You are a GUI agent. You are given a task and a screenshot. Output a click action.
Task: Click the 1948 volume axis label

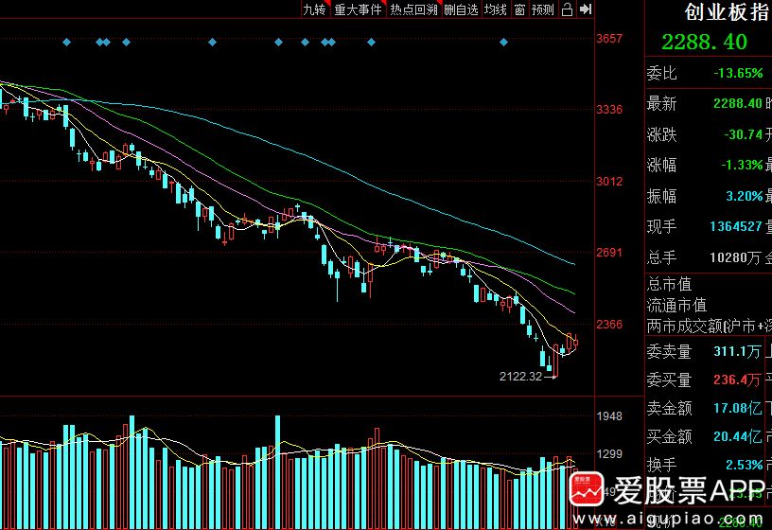point(609,416)
